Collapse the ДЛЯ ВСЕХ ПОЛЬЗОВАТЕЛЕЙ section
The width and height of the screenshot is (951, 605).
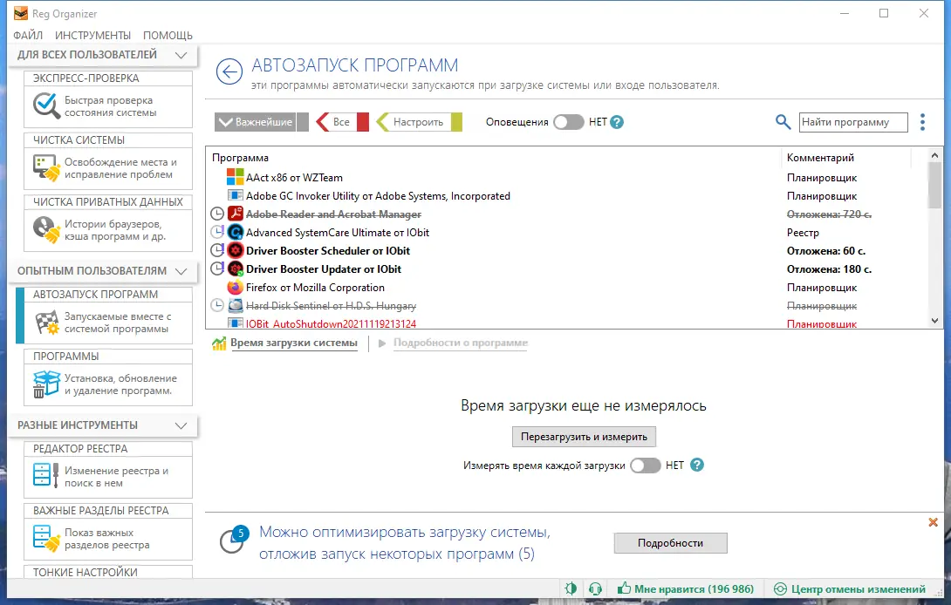tap(181, 55)
